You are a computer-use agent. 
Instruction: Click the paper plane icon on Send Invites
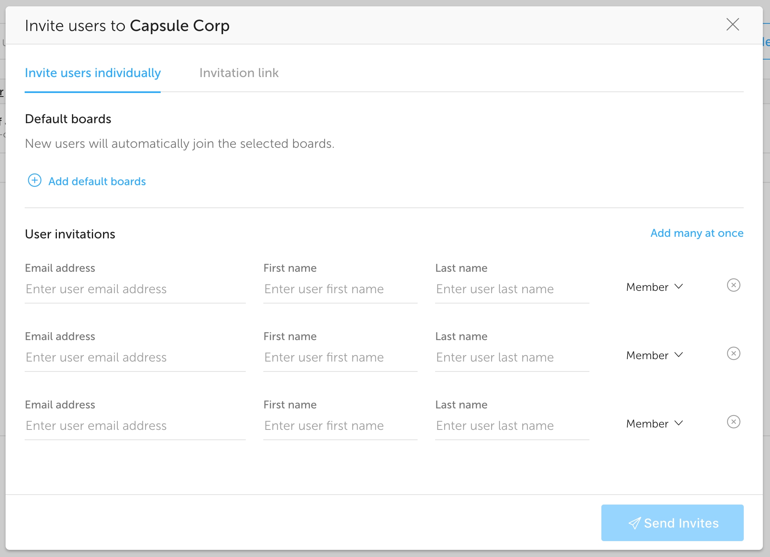634,523
